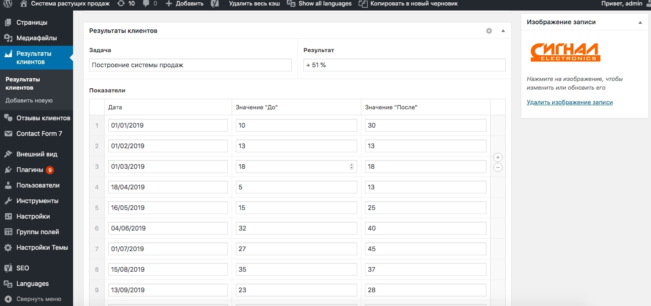Click the Сигнал Electronics featured image
This screenshot has width=651, height=306.
(565, 52)
